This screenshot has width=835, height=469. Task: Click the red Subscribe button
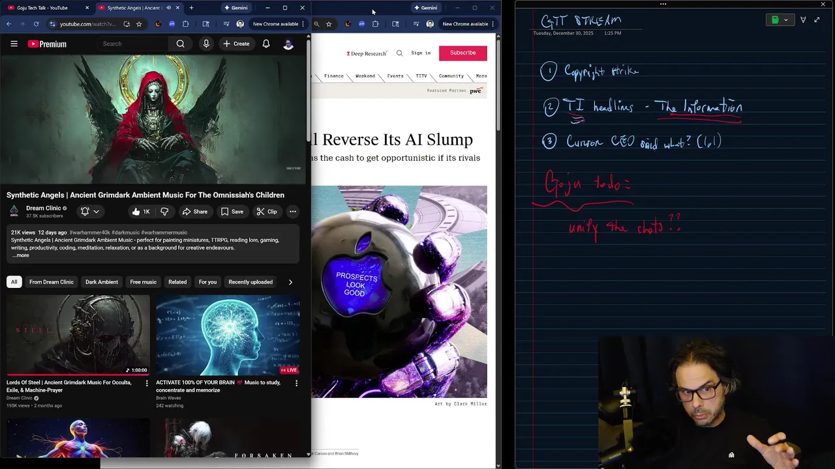pos(463,53)
